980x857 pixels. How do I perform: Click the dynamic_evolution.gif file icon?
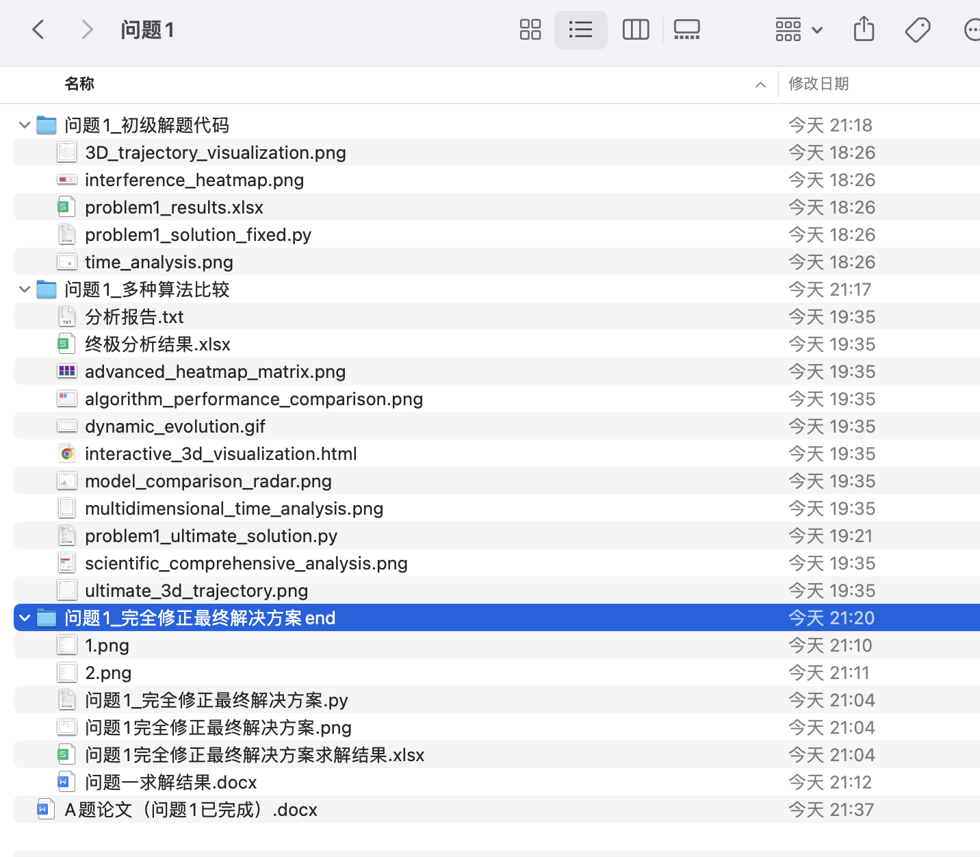[67, 426]
